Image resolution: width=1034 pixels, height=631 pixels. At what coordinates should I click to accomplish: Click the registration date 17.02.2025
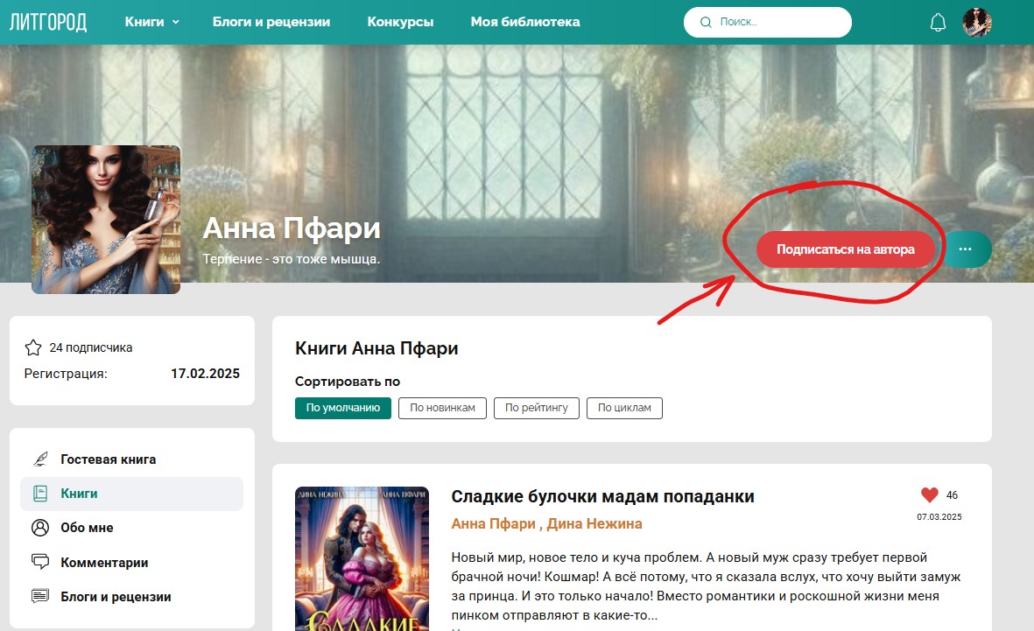[205, 373]
